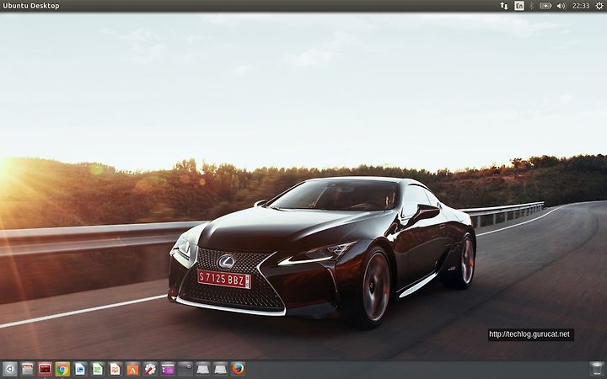Open the network up/down arrows indicator
The height and width of the screenshot is (379, 607).
click(x=503, y=6)
